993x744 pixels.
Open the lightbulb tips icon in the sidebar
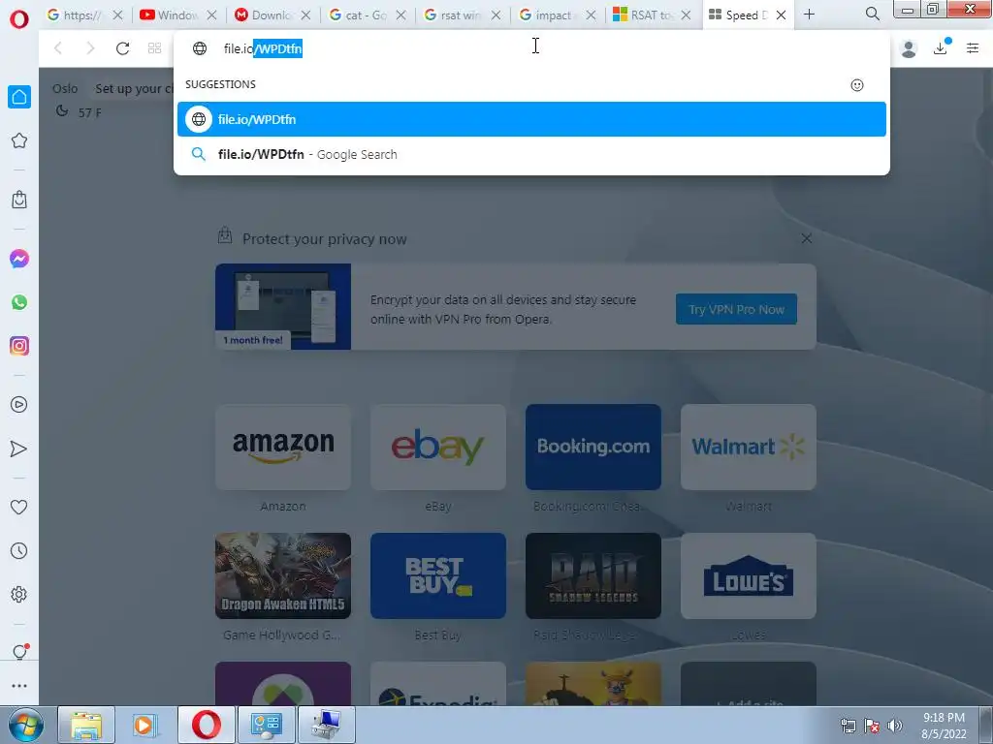pyautogui.click(x=20, y=652)
